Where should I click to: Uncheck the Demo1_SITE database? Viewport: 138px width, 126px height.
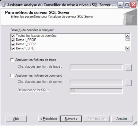point(13,49)
